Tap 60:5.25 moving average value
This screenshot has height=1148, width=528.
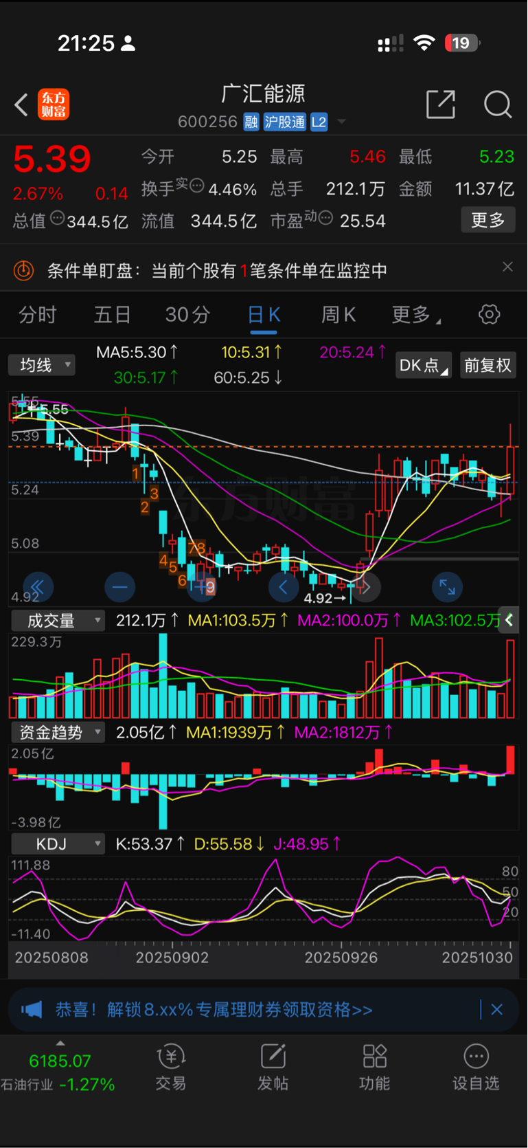248,377
